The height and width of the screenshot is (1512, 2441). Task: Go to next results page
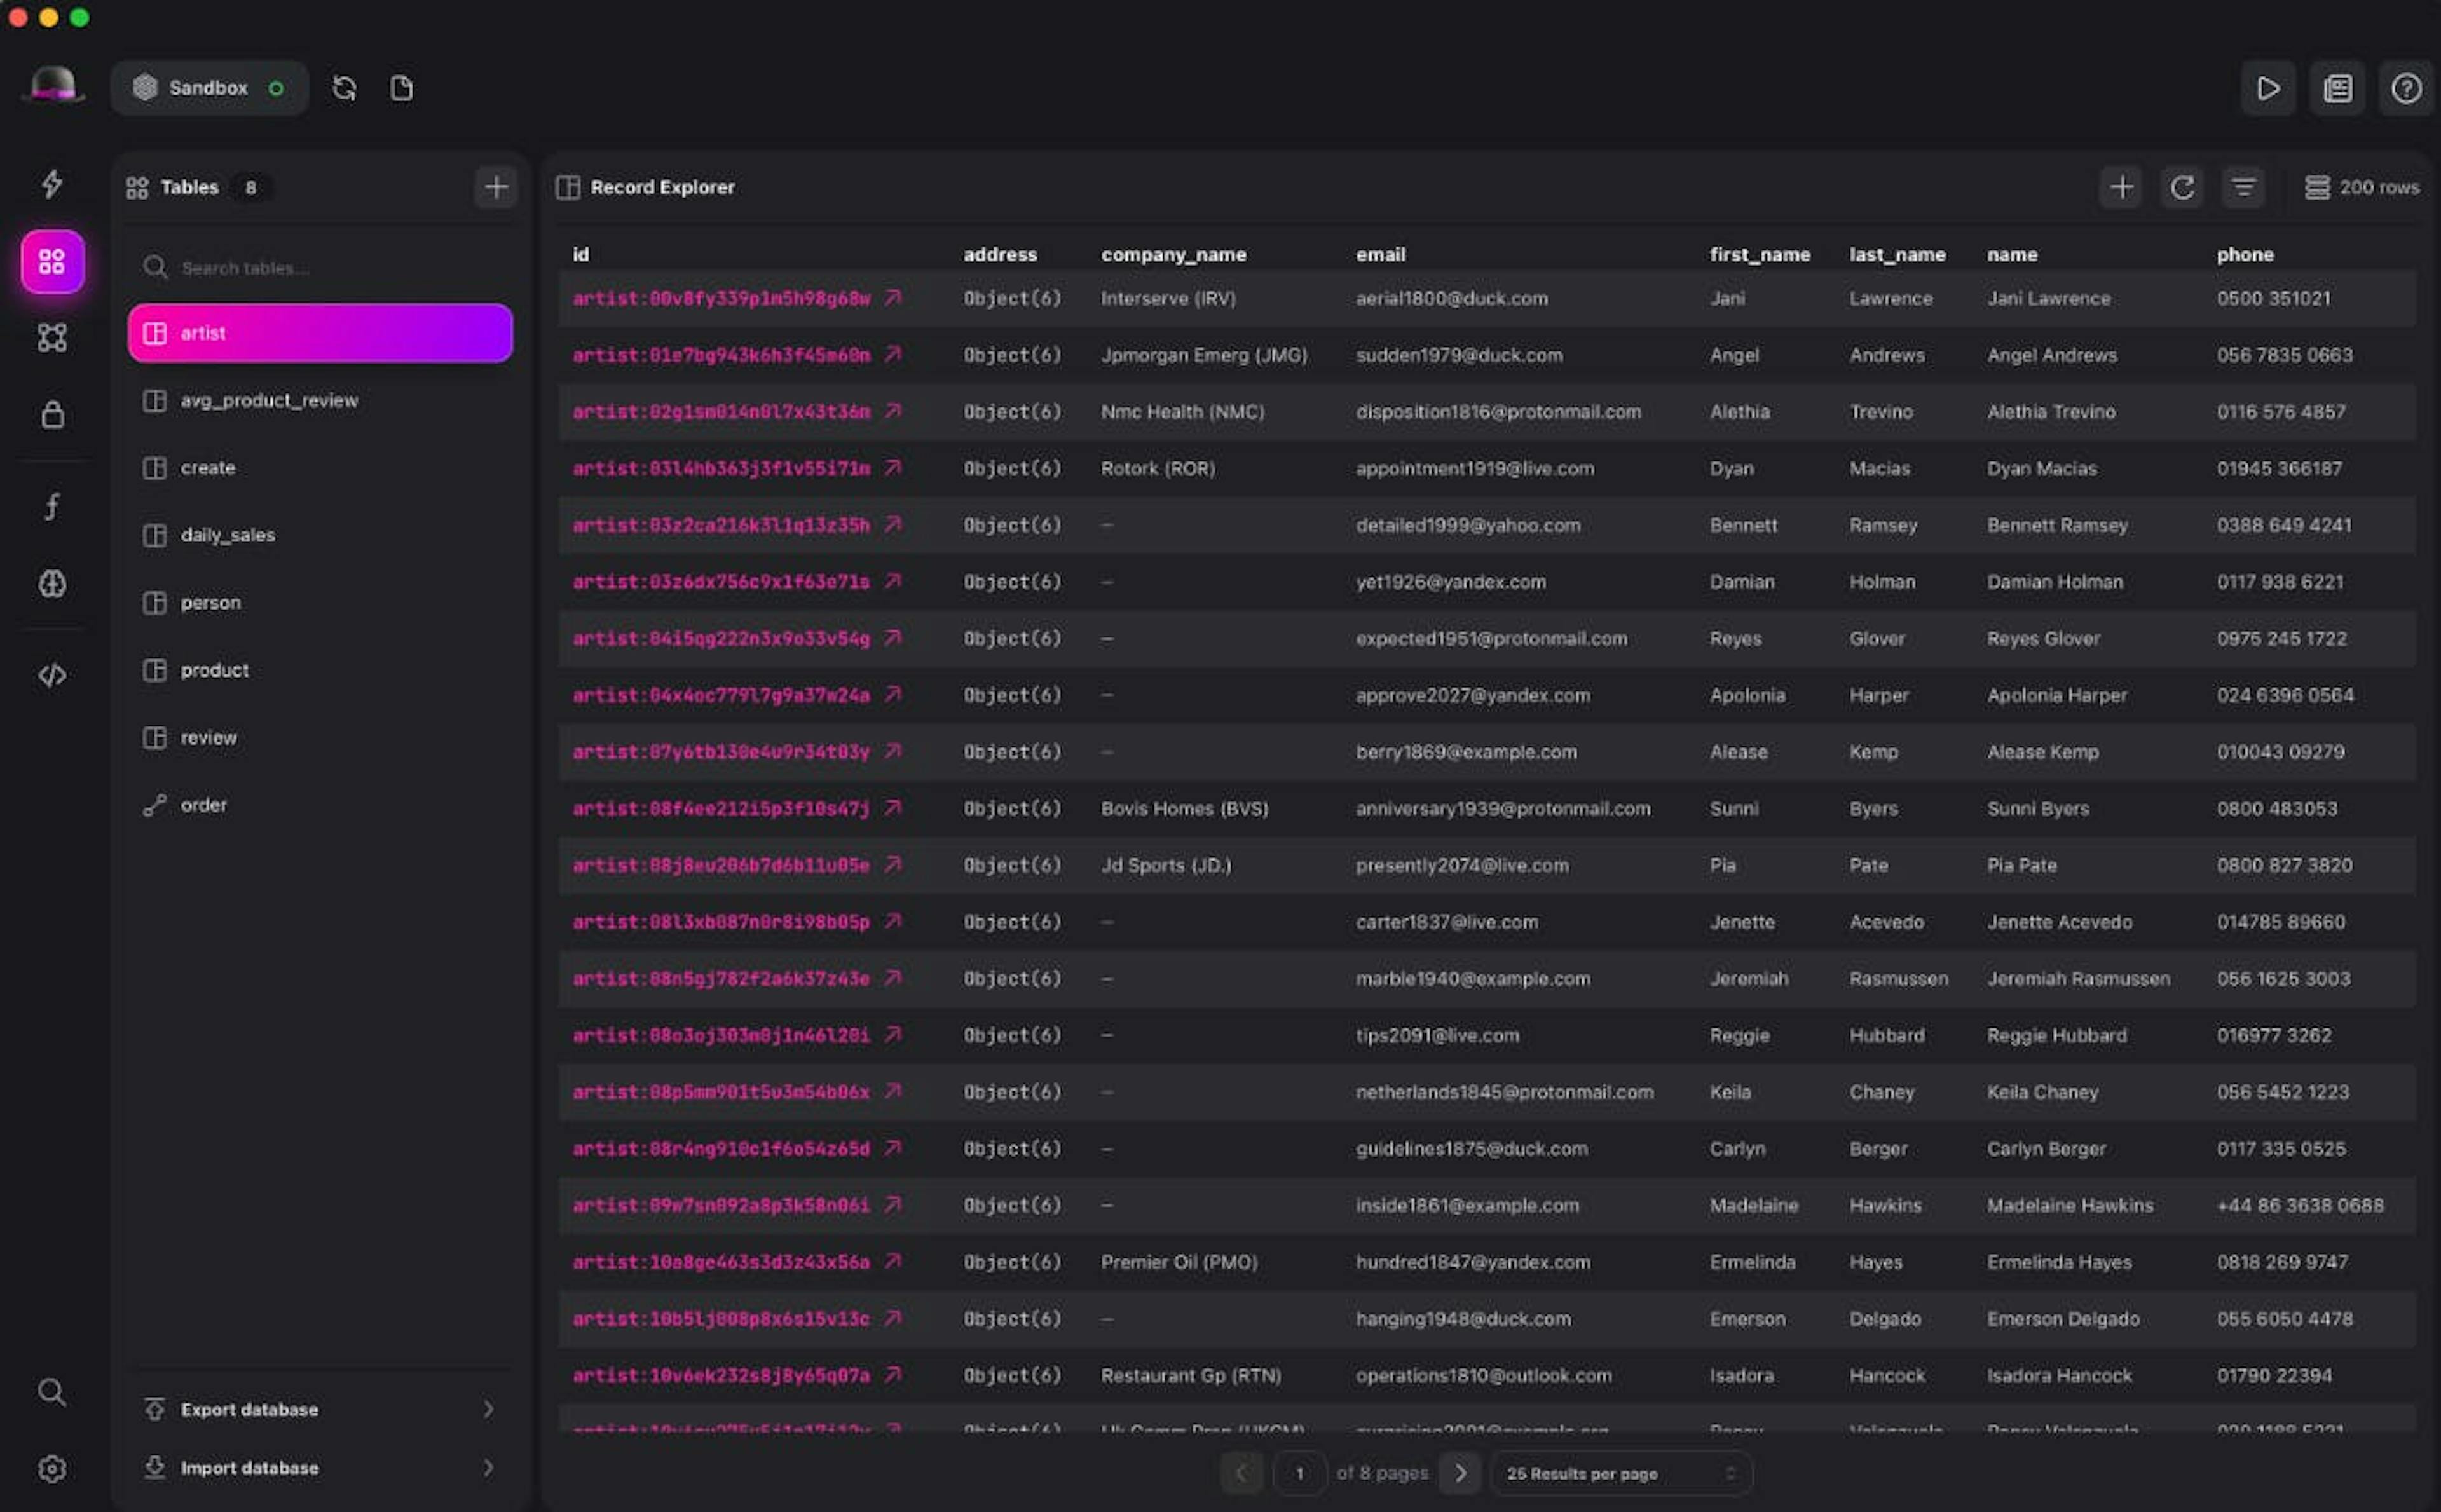1460,1473
